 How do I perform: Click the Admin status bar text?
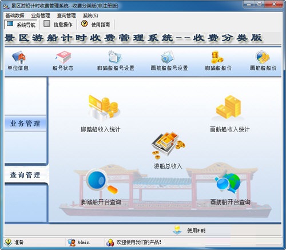(x=84, y=243)
